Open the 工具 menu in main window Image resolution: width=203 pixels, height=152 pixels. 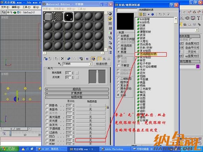tap(27, 7)
